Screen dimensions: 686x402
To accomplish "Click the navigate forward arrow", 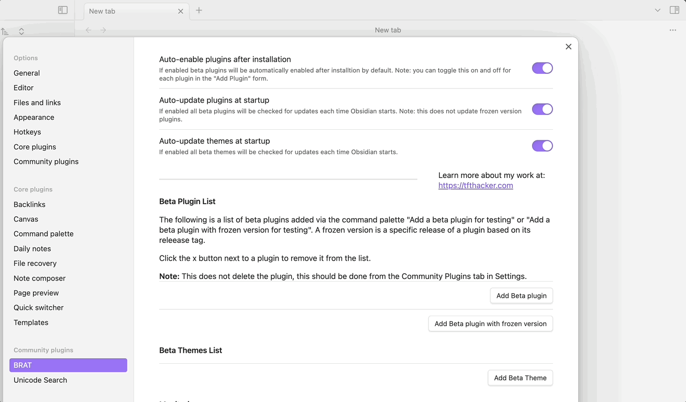I will pos(103,30).
